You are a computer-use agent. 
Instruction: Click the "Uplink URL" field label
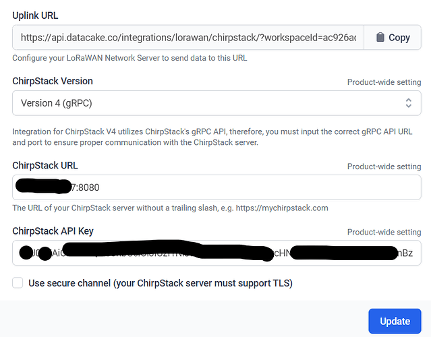click(40, 15)
